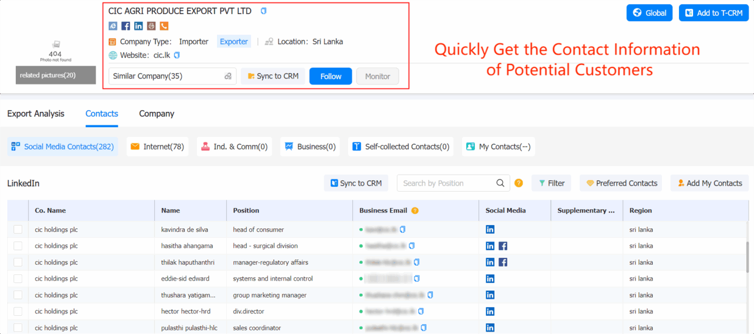This screenshot has width=754, height=334.
Task: Click Add My Contacts button
Action: pyautogui.click(x=710, y=183)
